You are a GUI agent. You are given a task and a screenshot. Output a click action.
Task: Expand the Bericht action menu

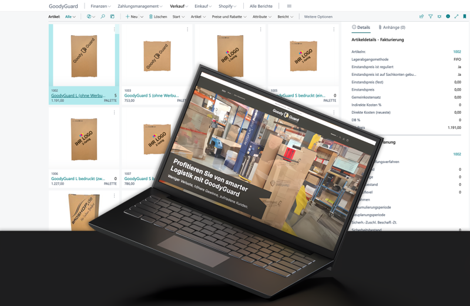click(286, 17)
